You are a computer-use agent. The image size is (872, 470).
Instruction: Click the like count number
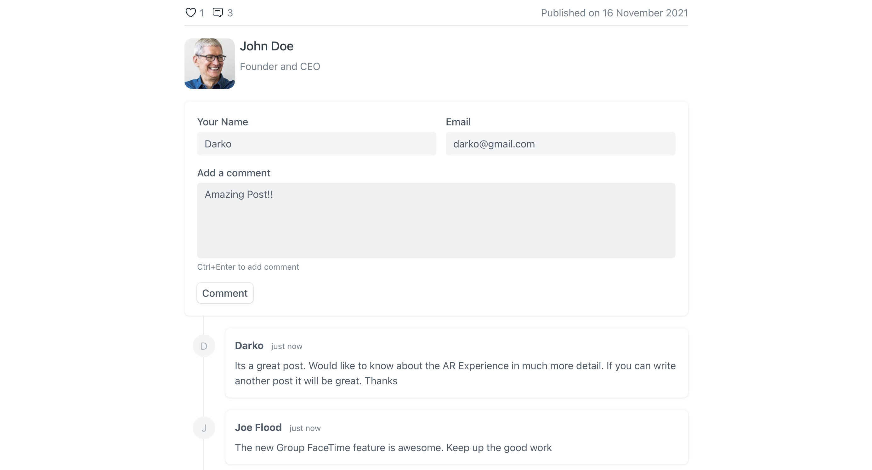(x=202, y=13)
